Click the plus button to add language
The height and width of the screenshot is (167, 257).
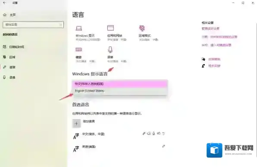(77, 124)
